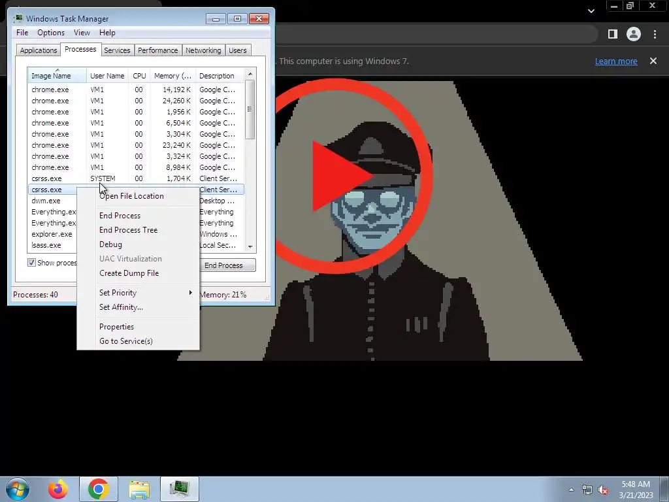The image size is (669, 502).
Task: Select chrome.exe row using 24,260 K
Action: pyautogui.click(x=136, y=101)
